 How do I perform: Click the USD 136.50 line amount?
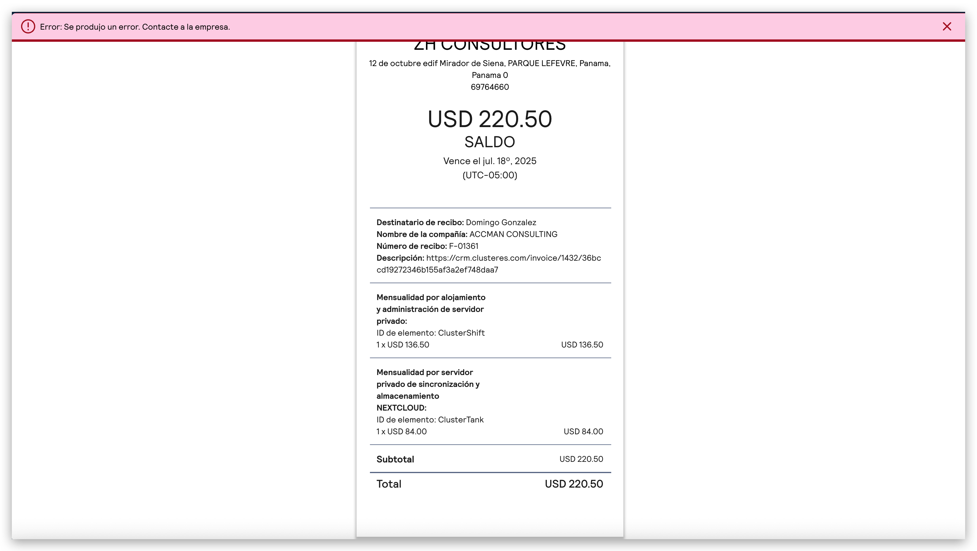pos(582,345)
